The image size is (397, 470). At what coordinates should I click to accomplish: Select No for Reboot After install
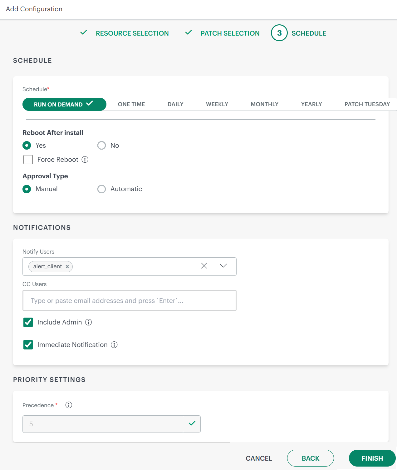coord(102,146)
